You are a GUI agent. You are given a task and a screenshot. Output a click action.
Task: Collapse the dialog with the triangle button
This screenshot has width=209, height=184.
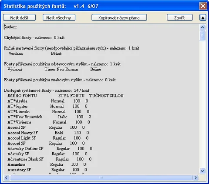click(203, 18)
